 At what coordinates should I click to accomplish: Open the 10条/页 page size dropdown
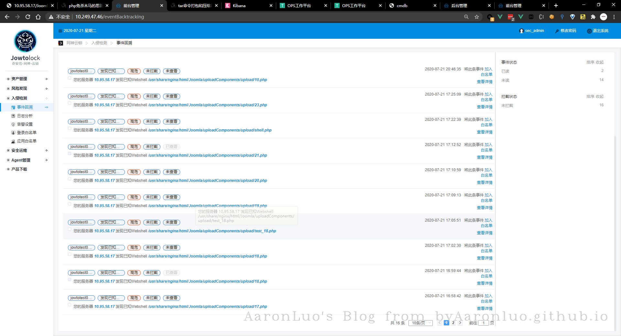(420, 323)
